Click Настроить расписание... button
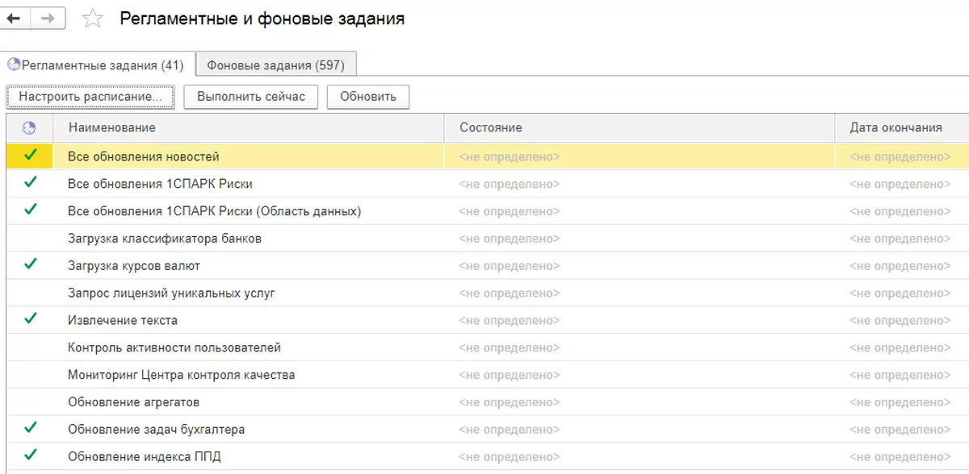Screen dimensions: 969x474 coord(90,97)
